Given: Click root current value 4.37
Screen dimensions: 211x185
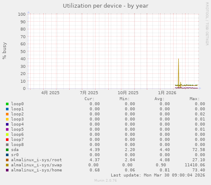Looking at the screenshot, I should pyautogui.click(x=95, y=160).
